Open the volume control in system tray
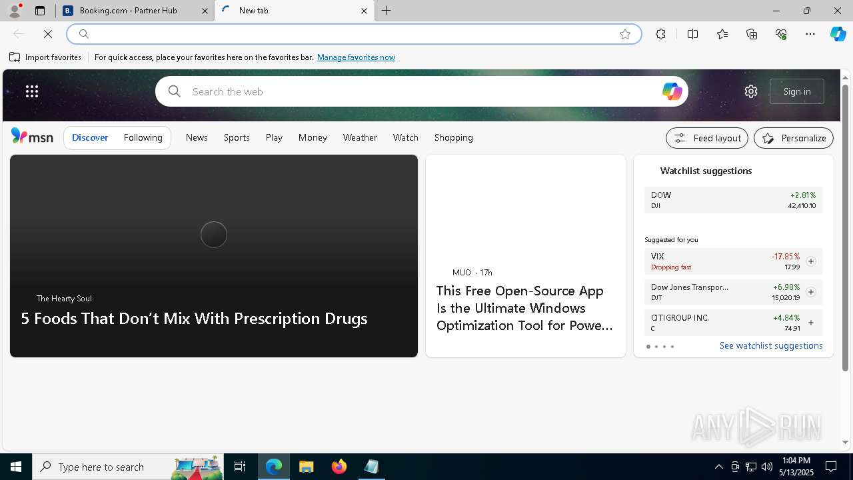 (x=767, y=467)
